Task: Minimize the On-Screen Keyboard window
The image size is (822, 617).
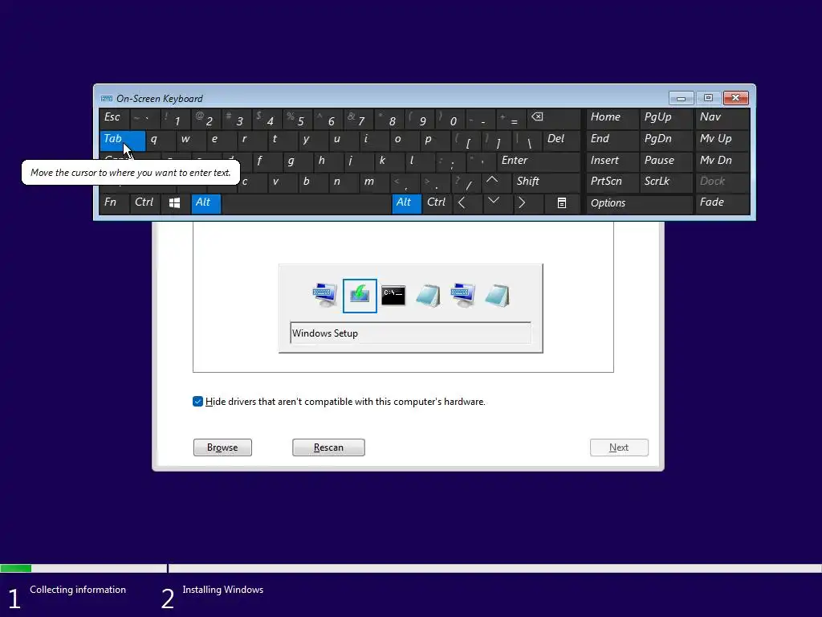Action: tap(681, 98)
